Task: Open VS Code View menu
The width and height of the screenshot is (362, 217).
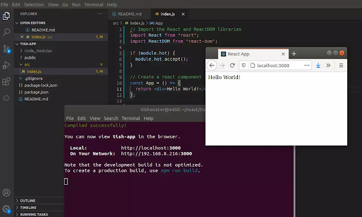Action: (53, 5)
